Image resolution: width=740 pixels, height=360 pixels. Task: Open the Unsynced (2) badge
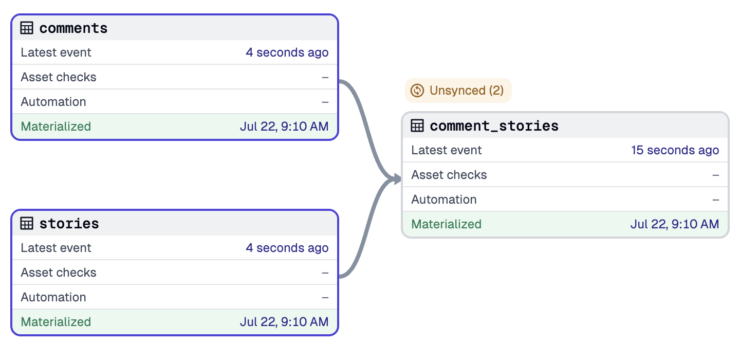(x=458, y=91)
